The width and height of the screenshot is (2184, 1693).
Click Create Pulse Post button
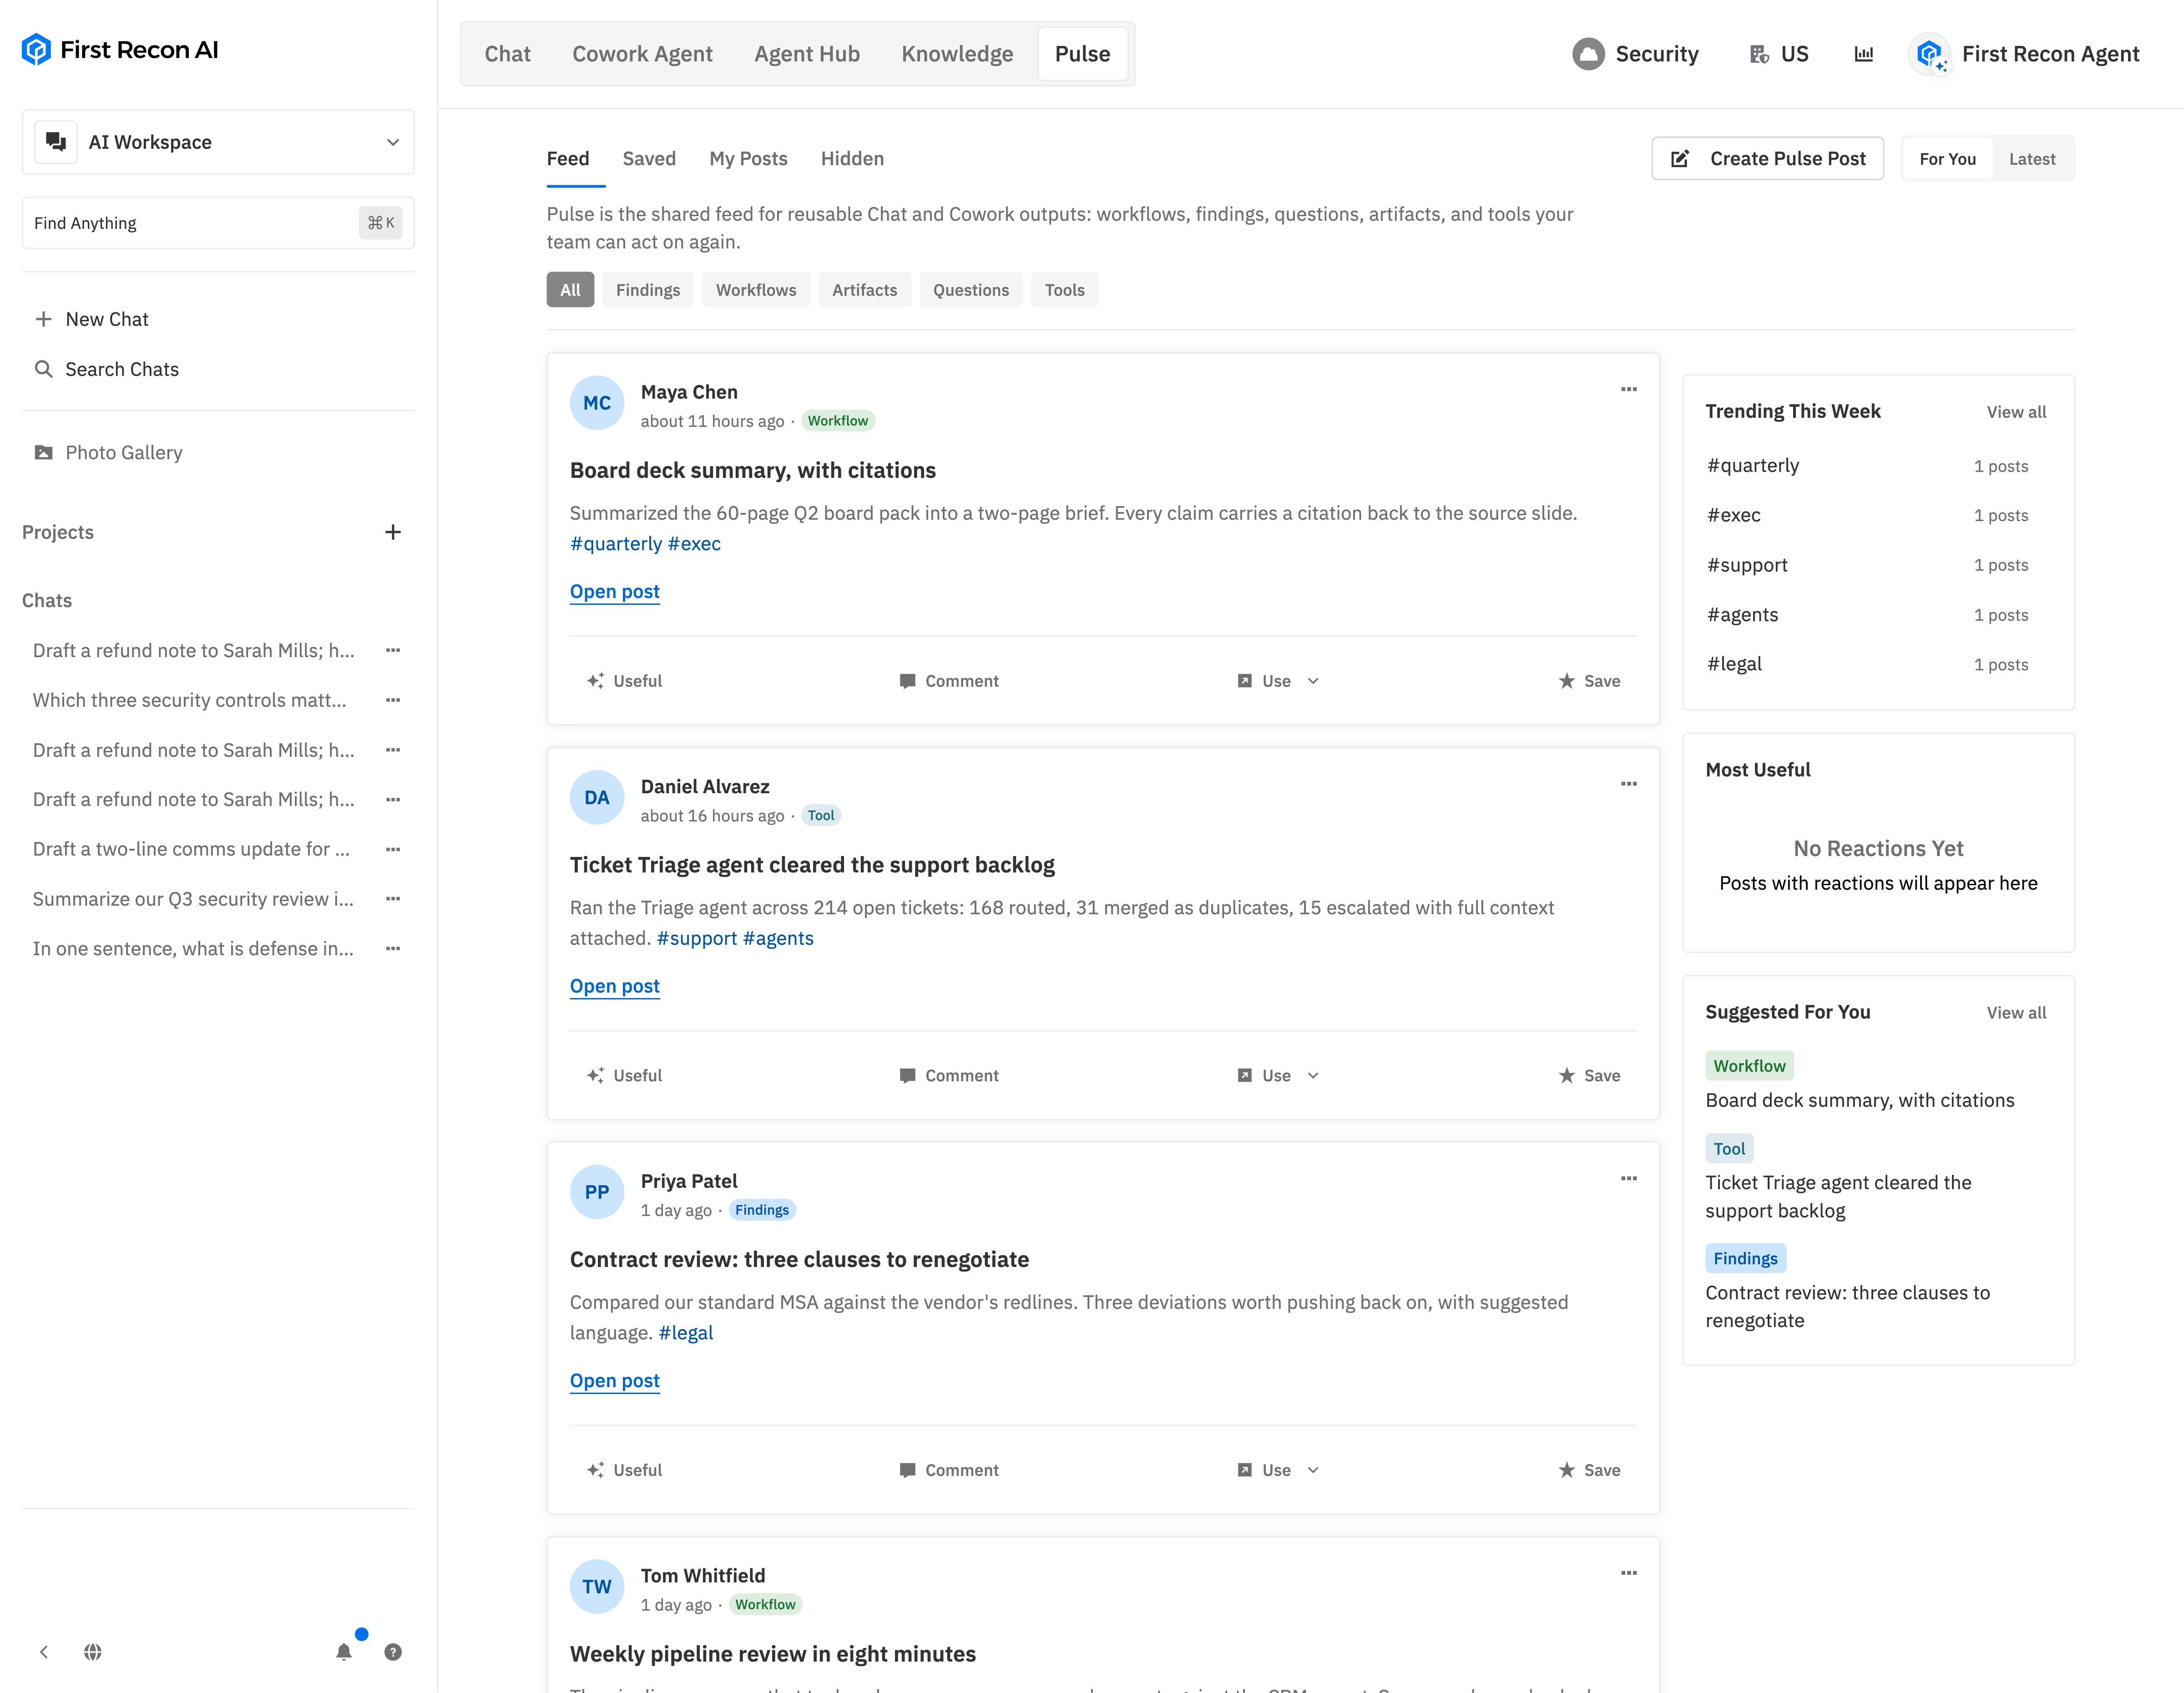(1768, 159)
